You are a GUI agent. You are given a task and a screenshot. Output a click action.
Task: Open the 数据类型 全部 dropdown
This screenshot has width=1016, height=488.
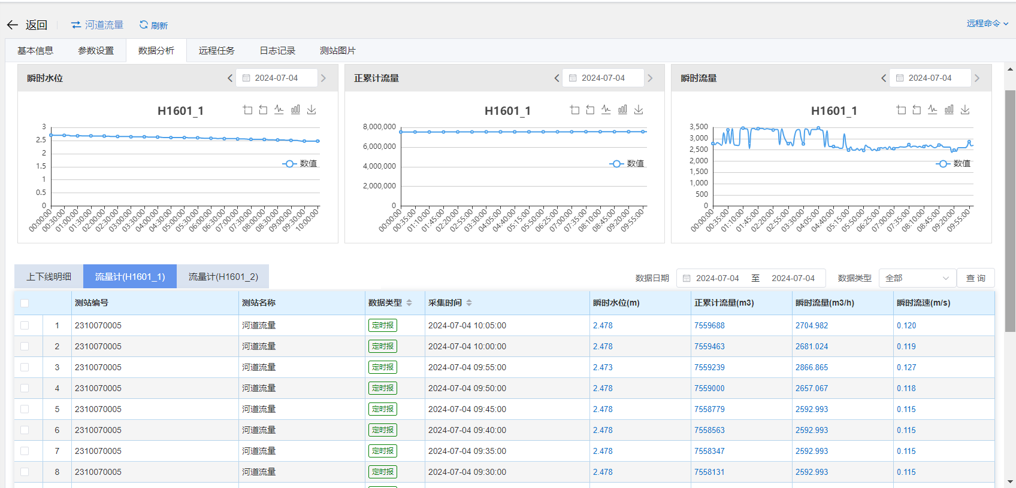click(x=917, y=278)
